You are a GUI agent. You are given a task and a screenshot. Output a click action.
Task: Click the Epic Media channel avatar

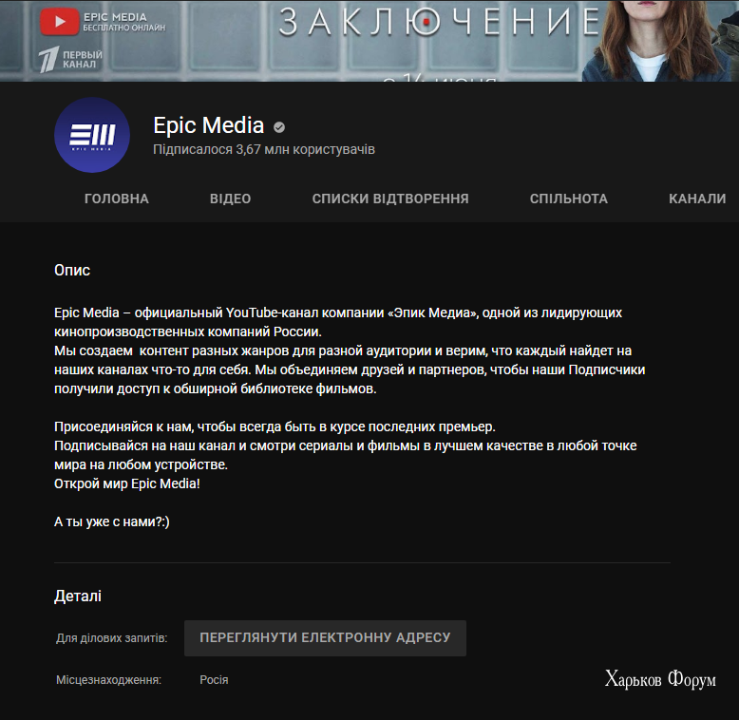(92, 135)
